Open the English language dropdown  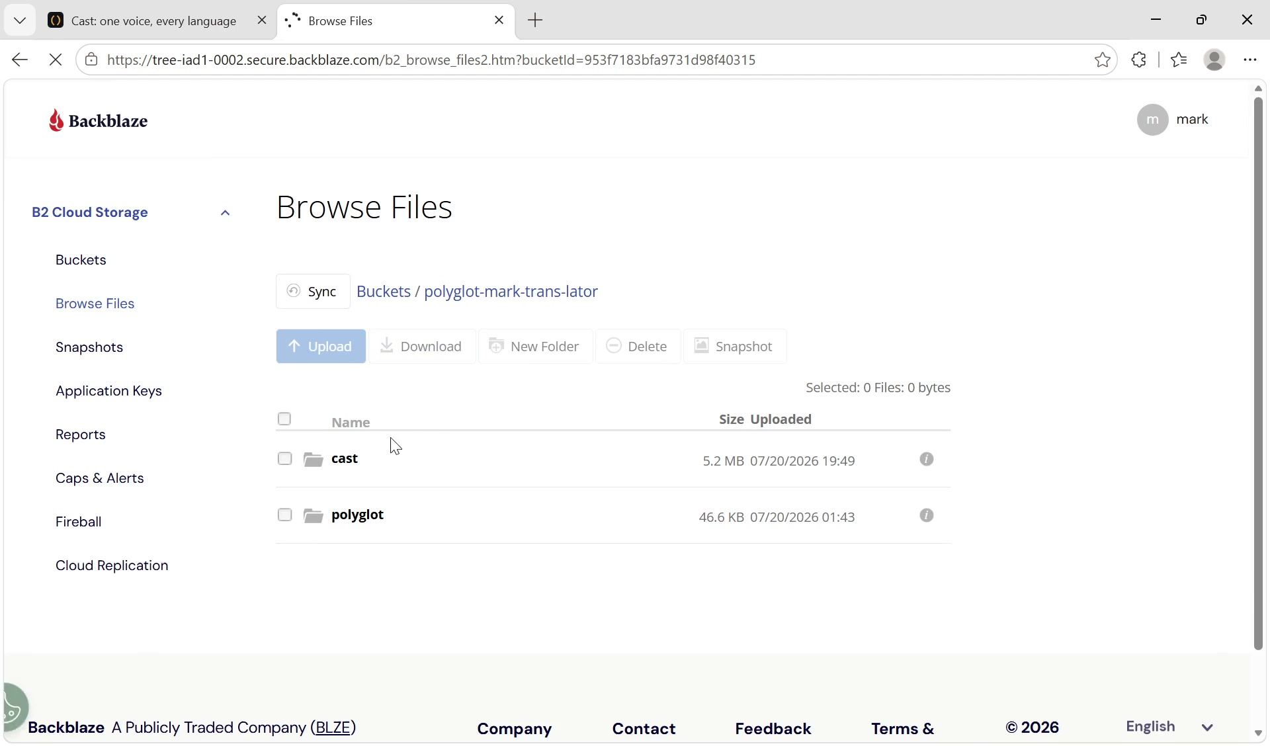(1169, 727)
